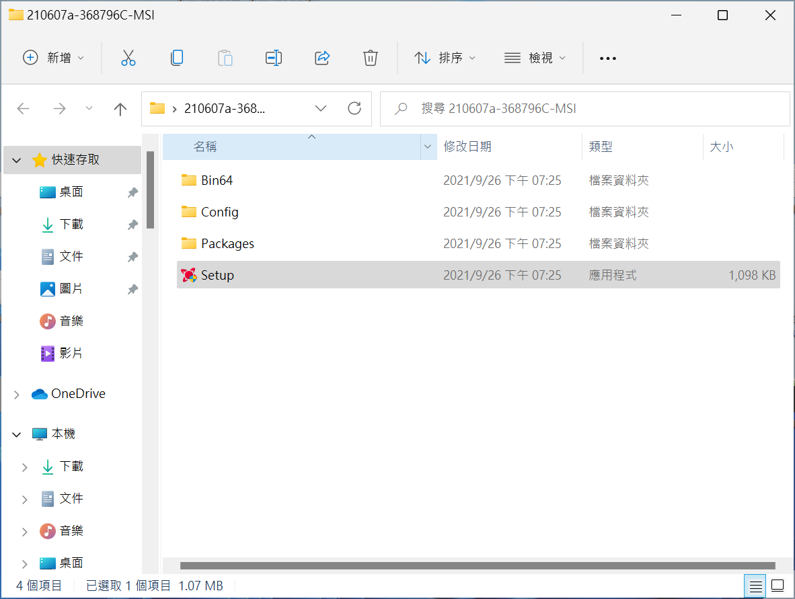Refresh the current folder view
795x599 pixels.
tap(354, 108)
